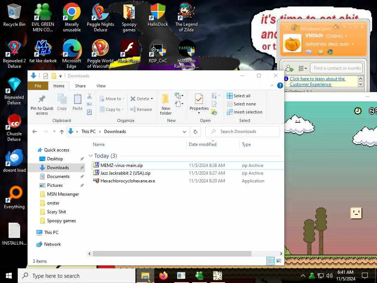
Task: Select Documents in navigation pane
Action: (x=58, y=177)
